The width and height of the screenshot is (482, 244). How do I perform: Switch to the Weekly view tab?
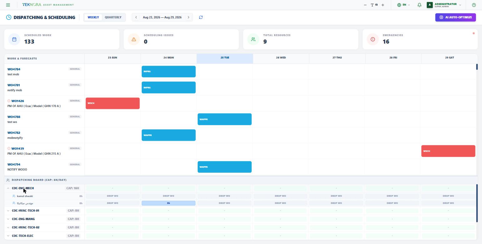pyautogui.click(x=93, y=17)
